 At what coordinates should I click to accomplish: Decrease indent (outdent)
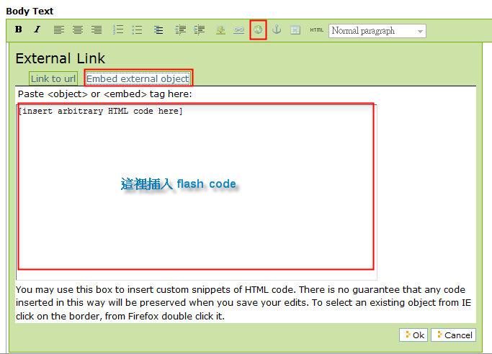click(x=180, y=29)
